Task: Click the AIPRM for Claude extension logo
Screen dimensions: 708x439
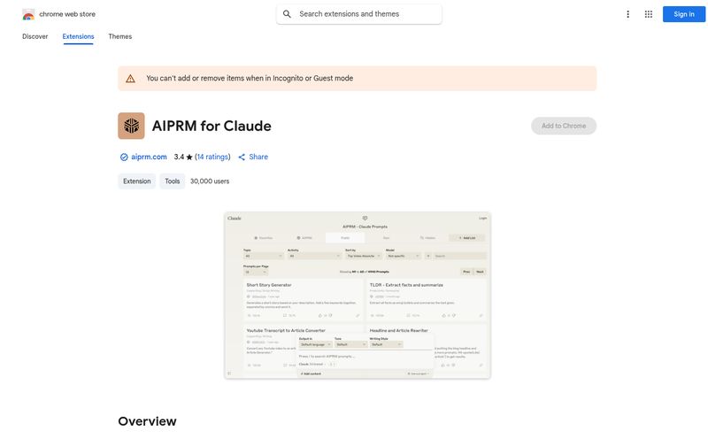Action: coord(131,126)
